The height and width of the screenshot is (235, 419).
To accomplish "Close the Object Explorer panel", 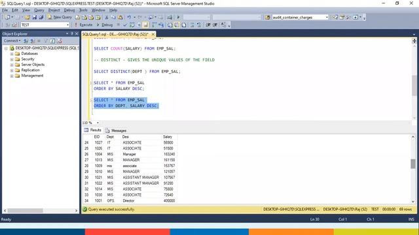I will (77, 34).
